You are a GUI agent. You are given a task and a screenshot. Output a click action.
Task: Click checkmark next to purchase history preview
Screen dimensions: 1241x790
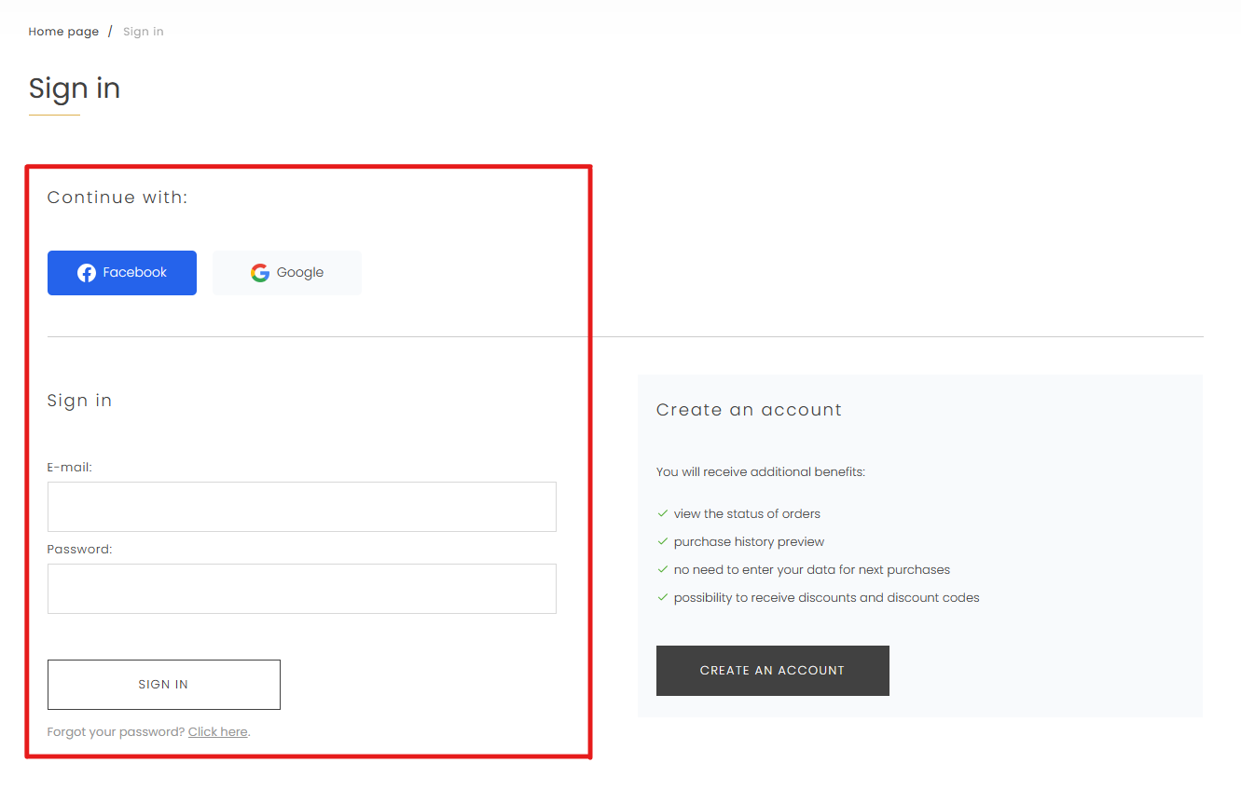(x=663, y=541)
